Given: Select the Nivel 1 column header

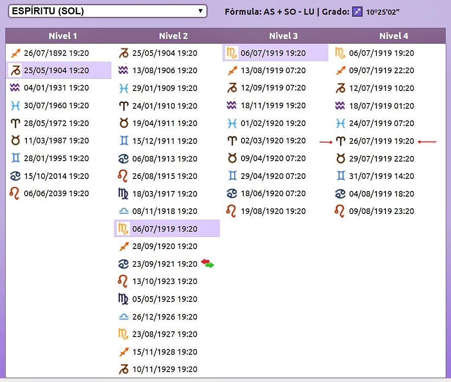Looking at the screenshot, I should click(62, 36).
